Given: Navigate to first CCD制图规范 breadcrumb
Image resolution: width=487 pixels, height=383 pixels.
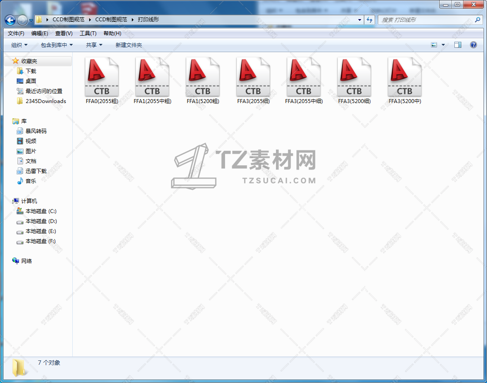Looking at the screenshot, I should click(68, 20).
